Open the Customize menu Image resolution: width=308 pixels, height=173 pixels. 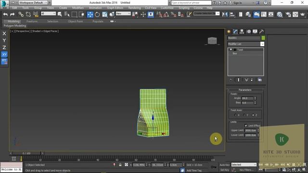[167, 8]
